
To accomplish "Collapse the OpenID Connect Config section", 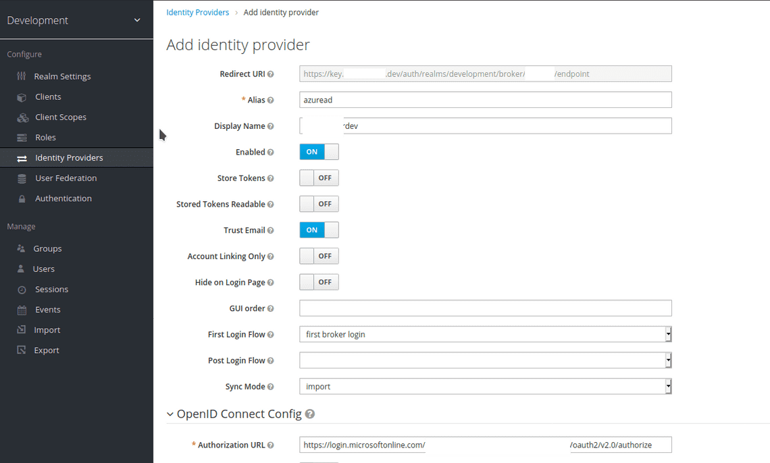I will 170,414.
